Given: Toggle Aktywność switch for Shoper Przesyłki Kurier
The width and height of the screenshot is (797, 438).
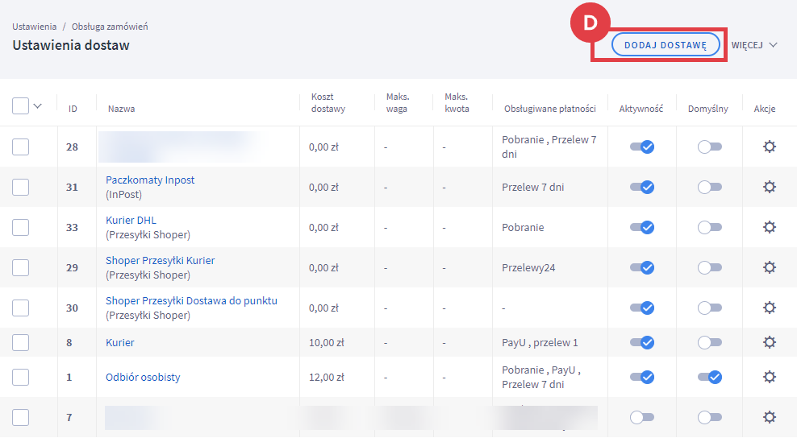Looking at the screenshot, I should point(642,267).
